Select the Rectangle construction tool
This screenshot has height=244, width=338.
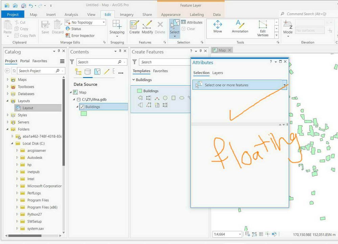point(173,98)
